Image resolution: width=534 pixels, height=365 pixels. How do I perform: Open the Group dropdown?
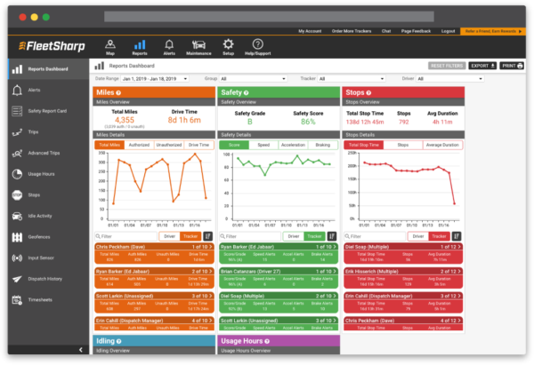(253, 79)
